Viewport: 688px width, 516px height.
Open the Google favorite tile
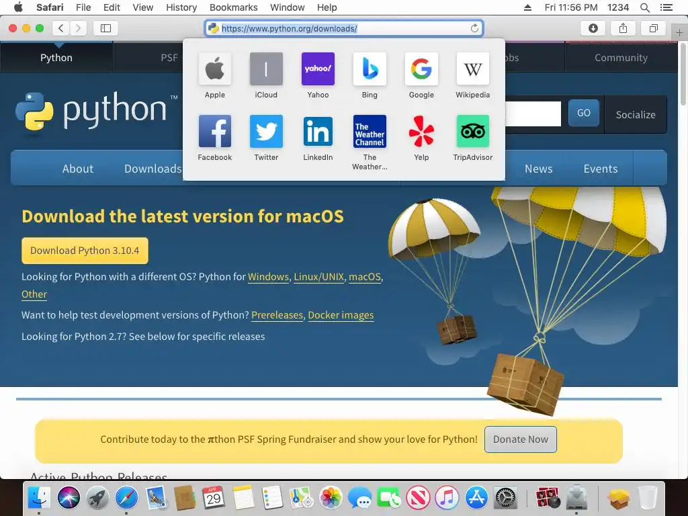point(421,69)
